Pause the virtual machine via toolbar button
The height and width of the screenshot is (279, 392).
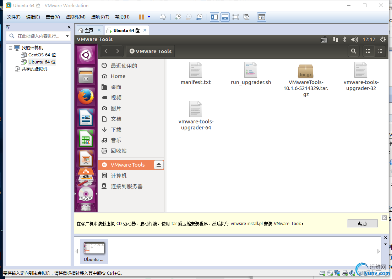tap(141, 17)
